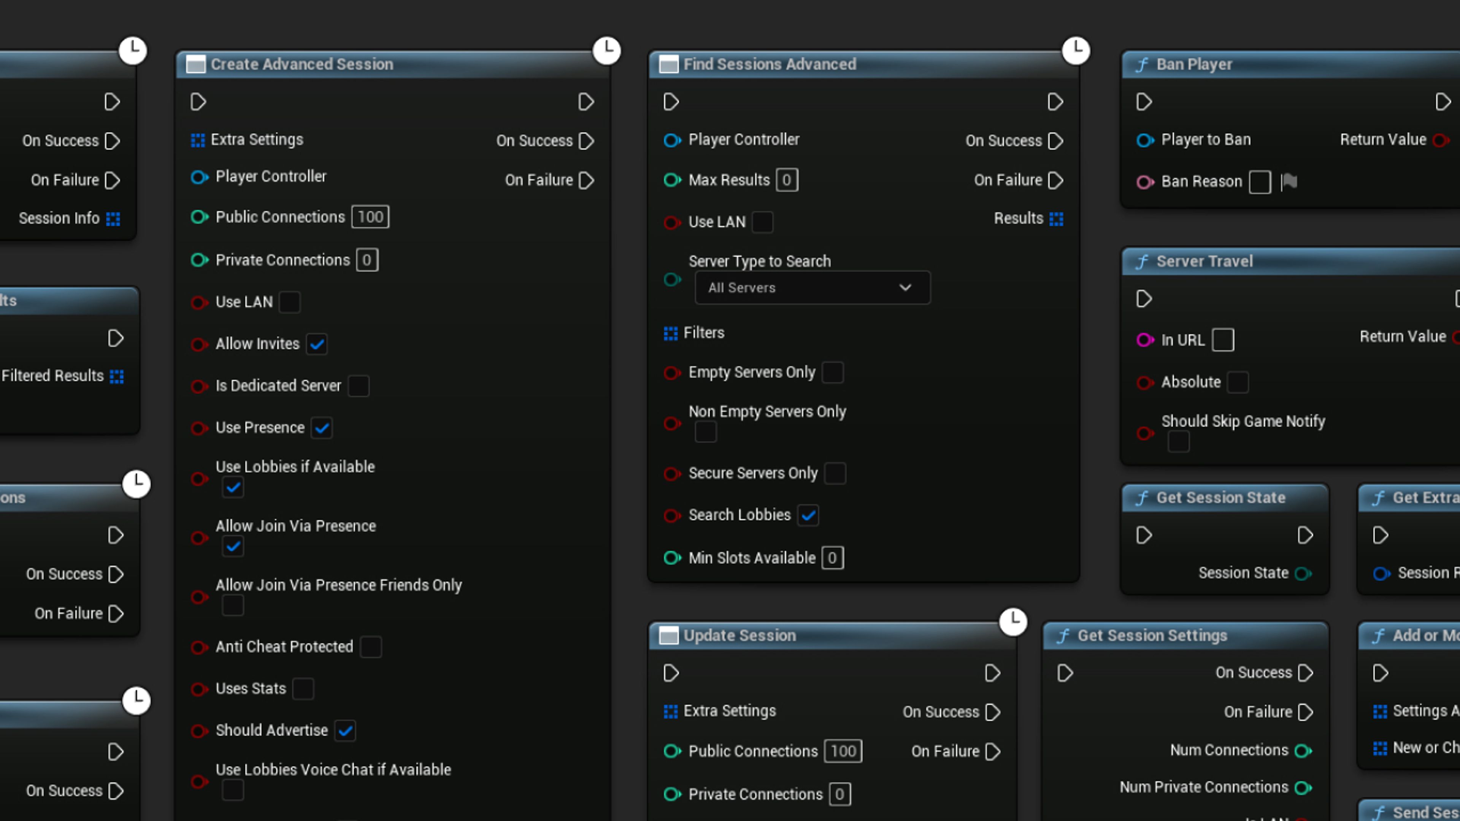Image resolution: width=1460 pixels, height=821 pixels.
Task: Uncheck the Search Lobbies option
Action: point(808,515)
